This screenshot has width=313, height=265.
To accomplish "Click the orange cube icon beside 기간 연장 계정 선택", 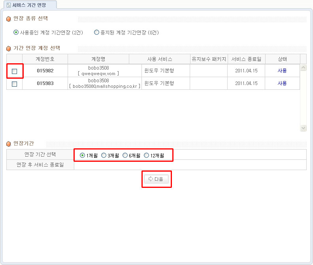I will (x=9, y=48).
